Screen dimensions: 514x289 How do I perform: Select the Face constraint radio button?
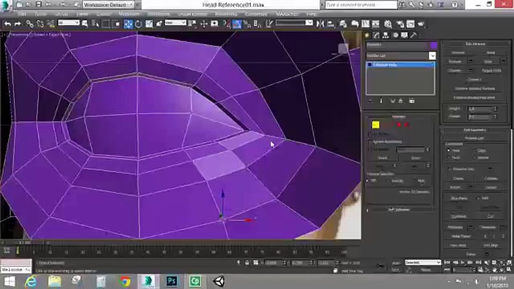(448, 158)
